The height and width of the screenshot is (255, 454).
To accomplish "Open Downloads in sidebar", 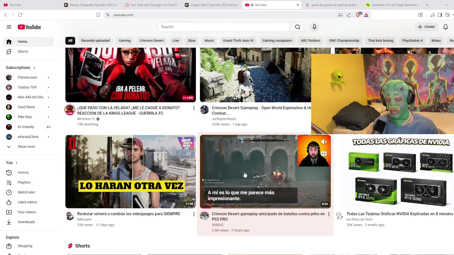I will (x=28, y=222).
